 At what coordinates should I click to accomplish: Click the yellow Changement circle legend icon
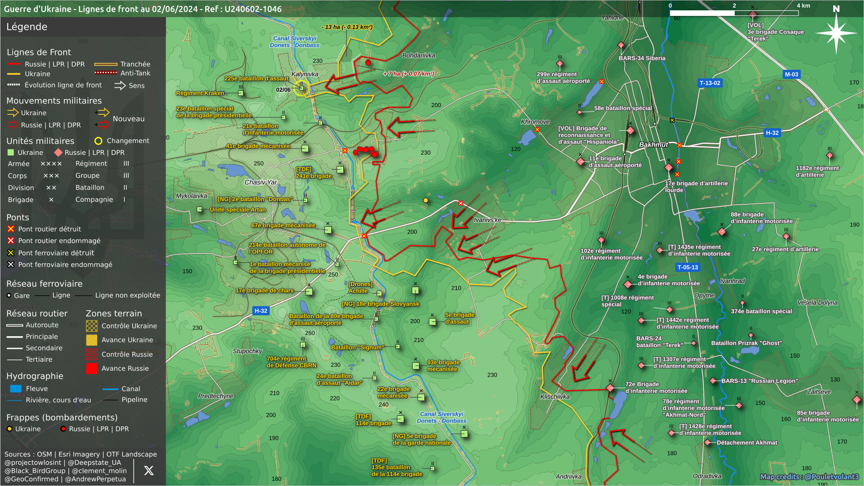point(98,141)
